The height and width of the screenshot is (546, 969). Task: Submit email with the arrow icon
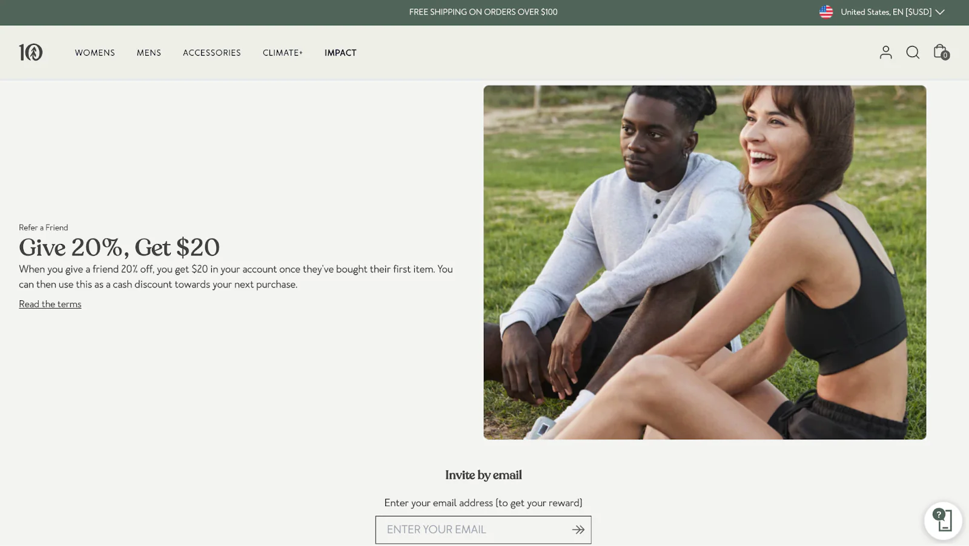577,529
